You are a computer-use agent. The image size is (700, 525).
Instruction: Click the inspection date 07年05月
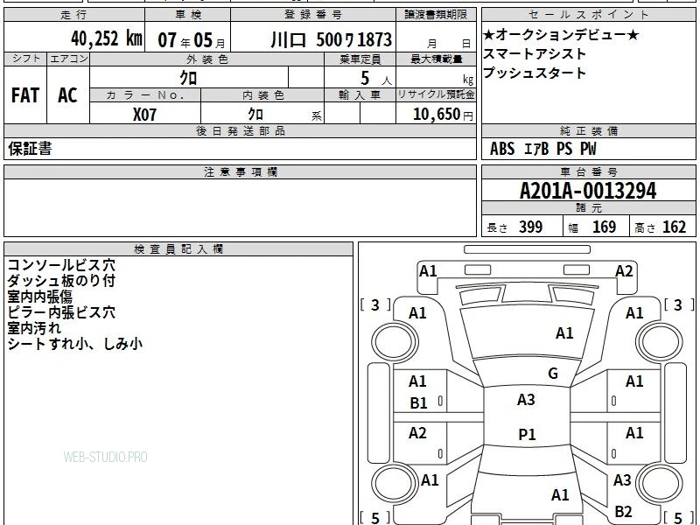point(192,40)
